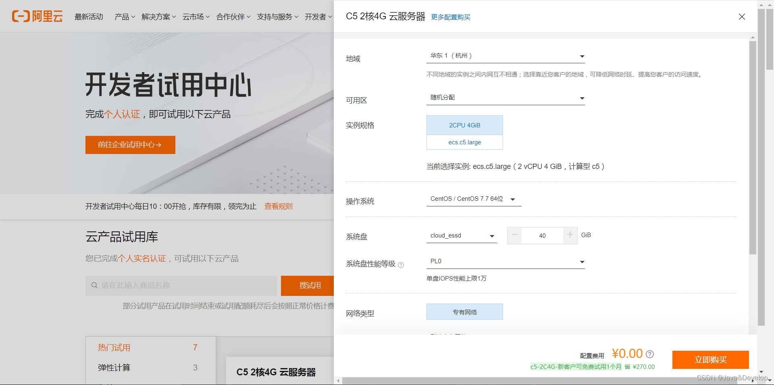Viewport: 774px width, 385px height.
Task: Open the PL0 performance level dropdown
Action: 506,262
